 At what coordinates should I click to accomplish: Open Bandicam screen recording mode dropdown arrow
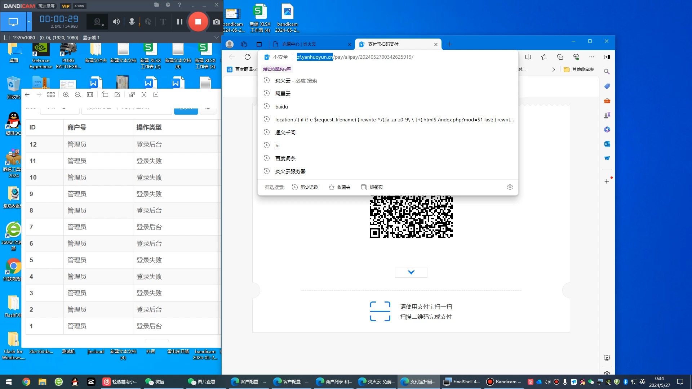[29, 22]
